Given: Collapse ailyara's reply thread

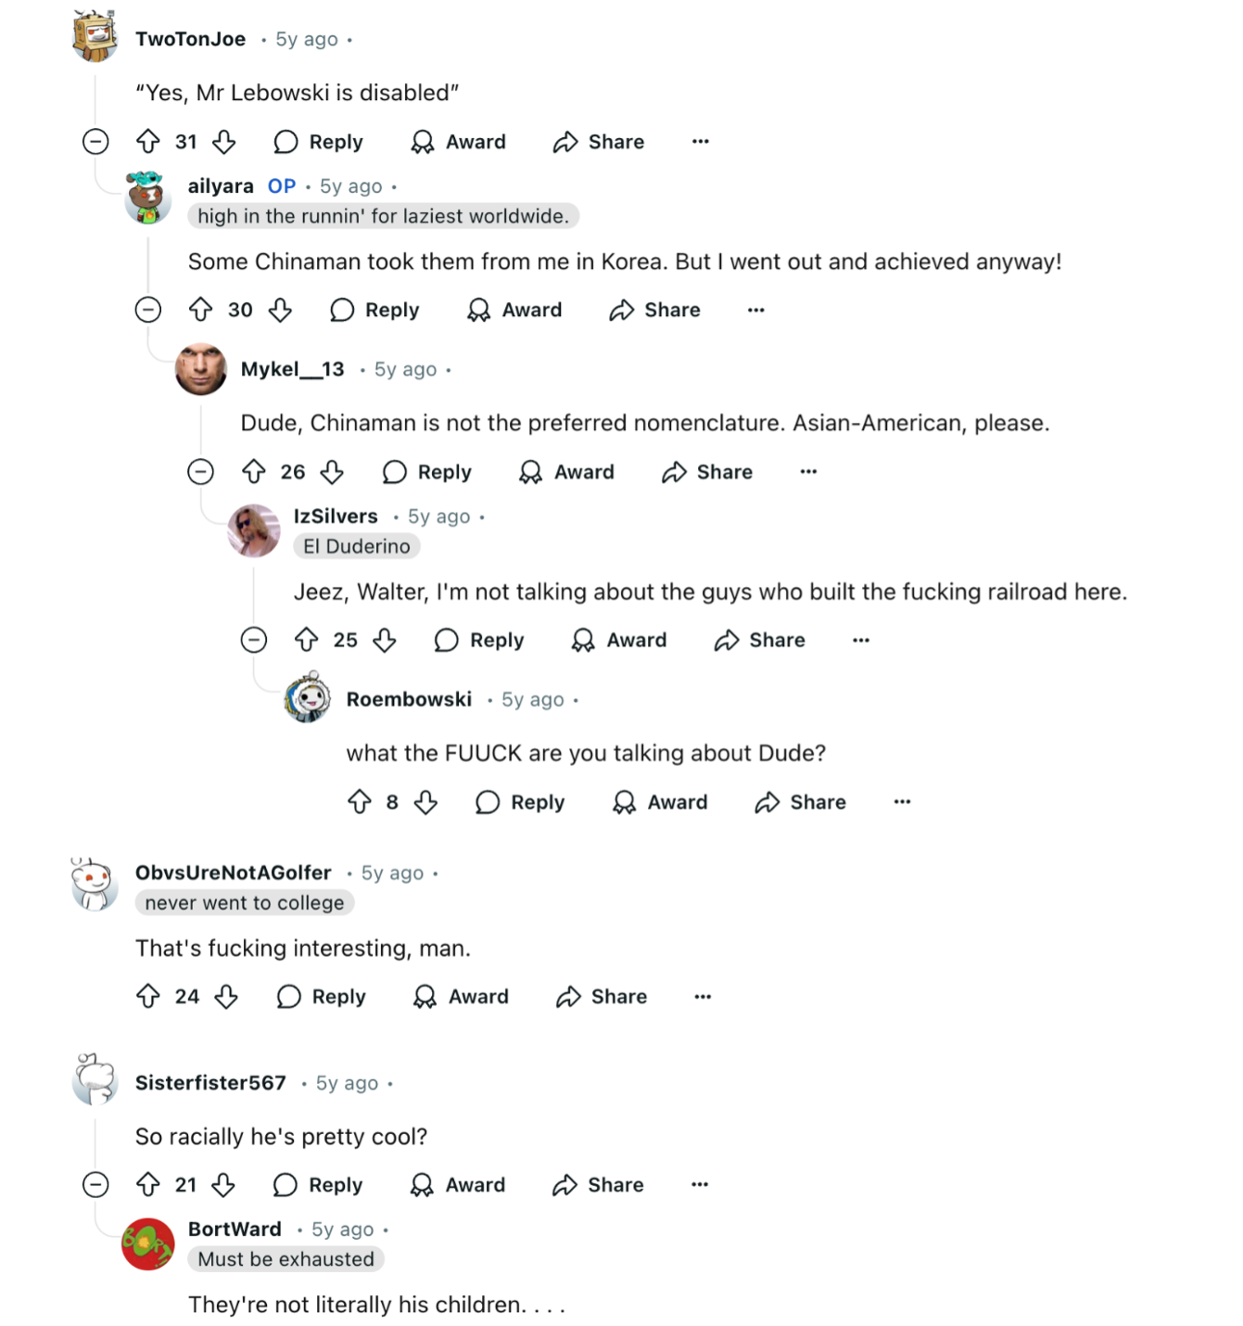Looking at the screenshot, I should tap(148, 310).
